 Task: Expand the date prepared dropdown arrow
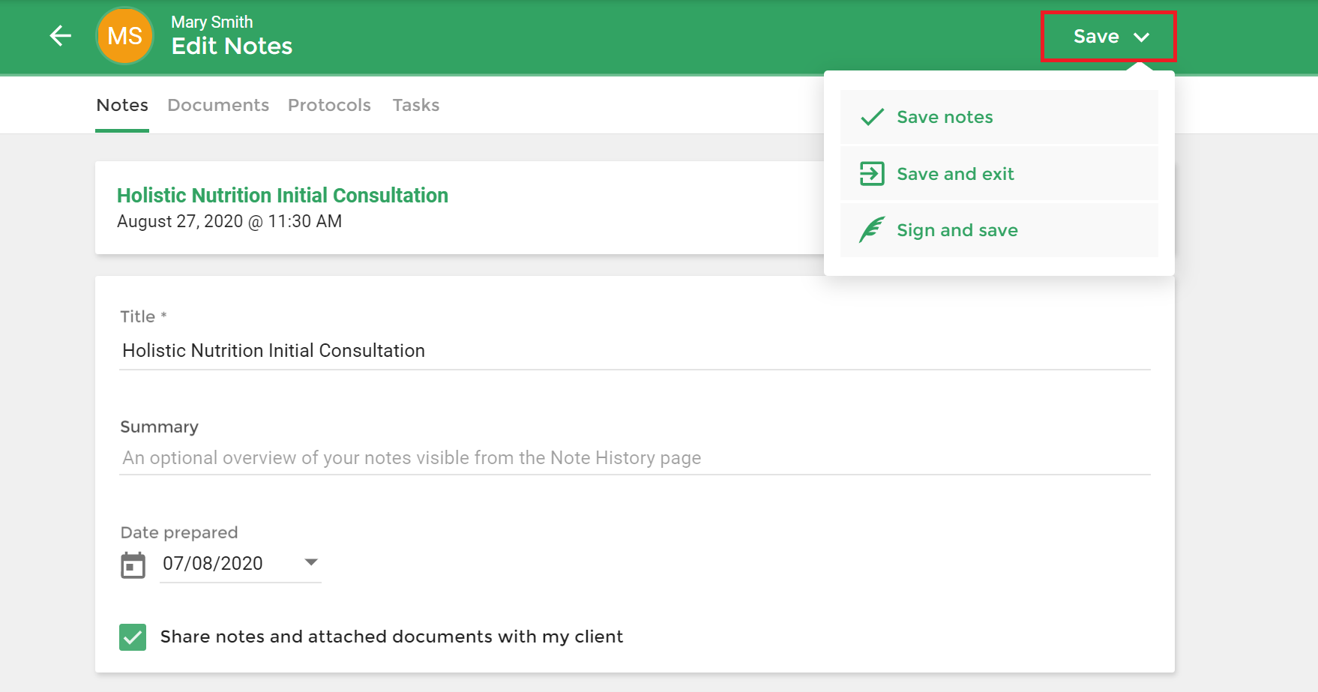click(311, 562)
